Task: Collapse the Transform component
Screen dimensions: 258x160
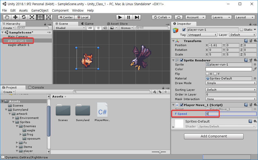Action: pos(173,41)
